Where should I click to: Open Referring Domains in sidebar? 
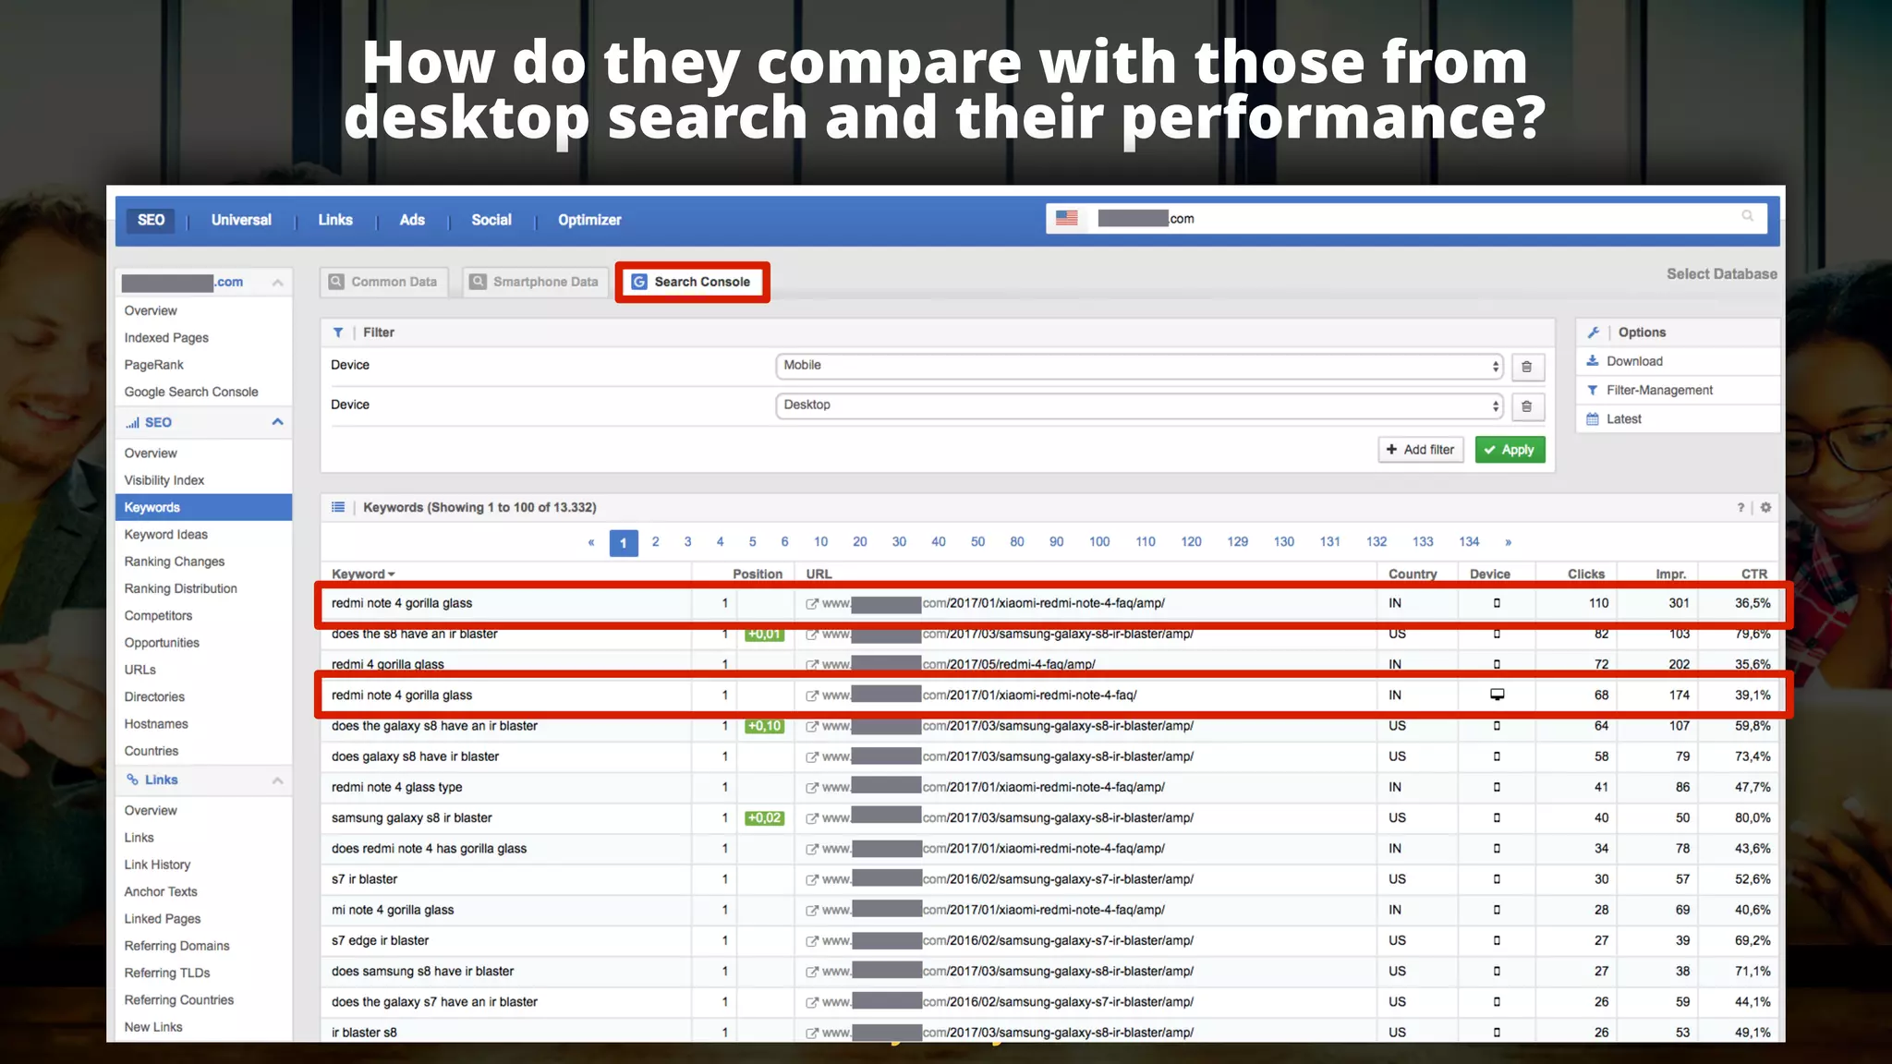(x=177, y=946)
